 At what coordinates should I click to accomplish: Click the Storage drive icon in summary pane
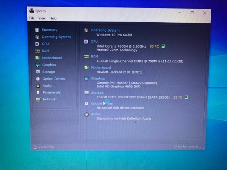pyautogui.click(x=87, y=93)
